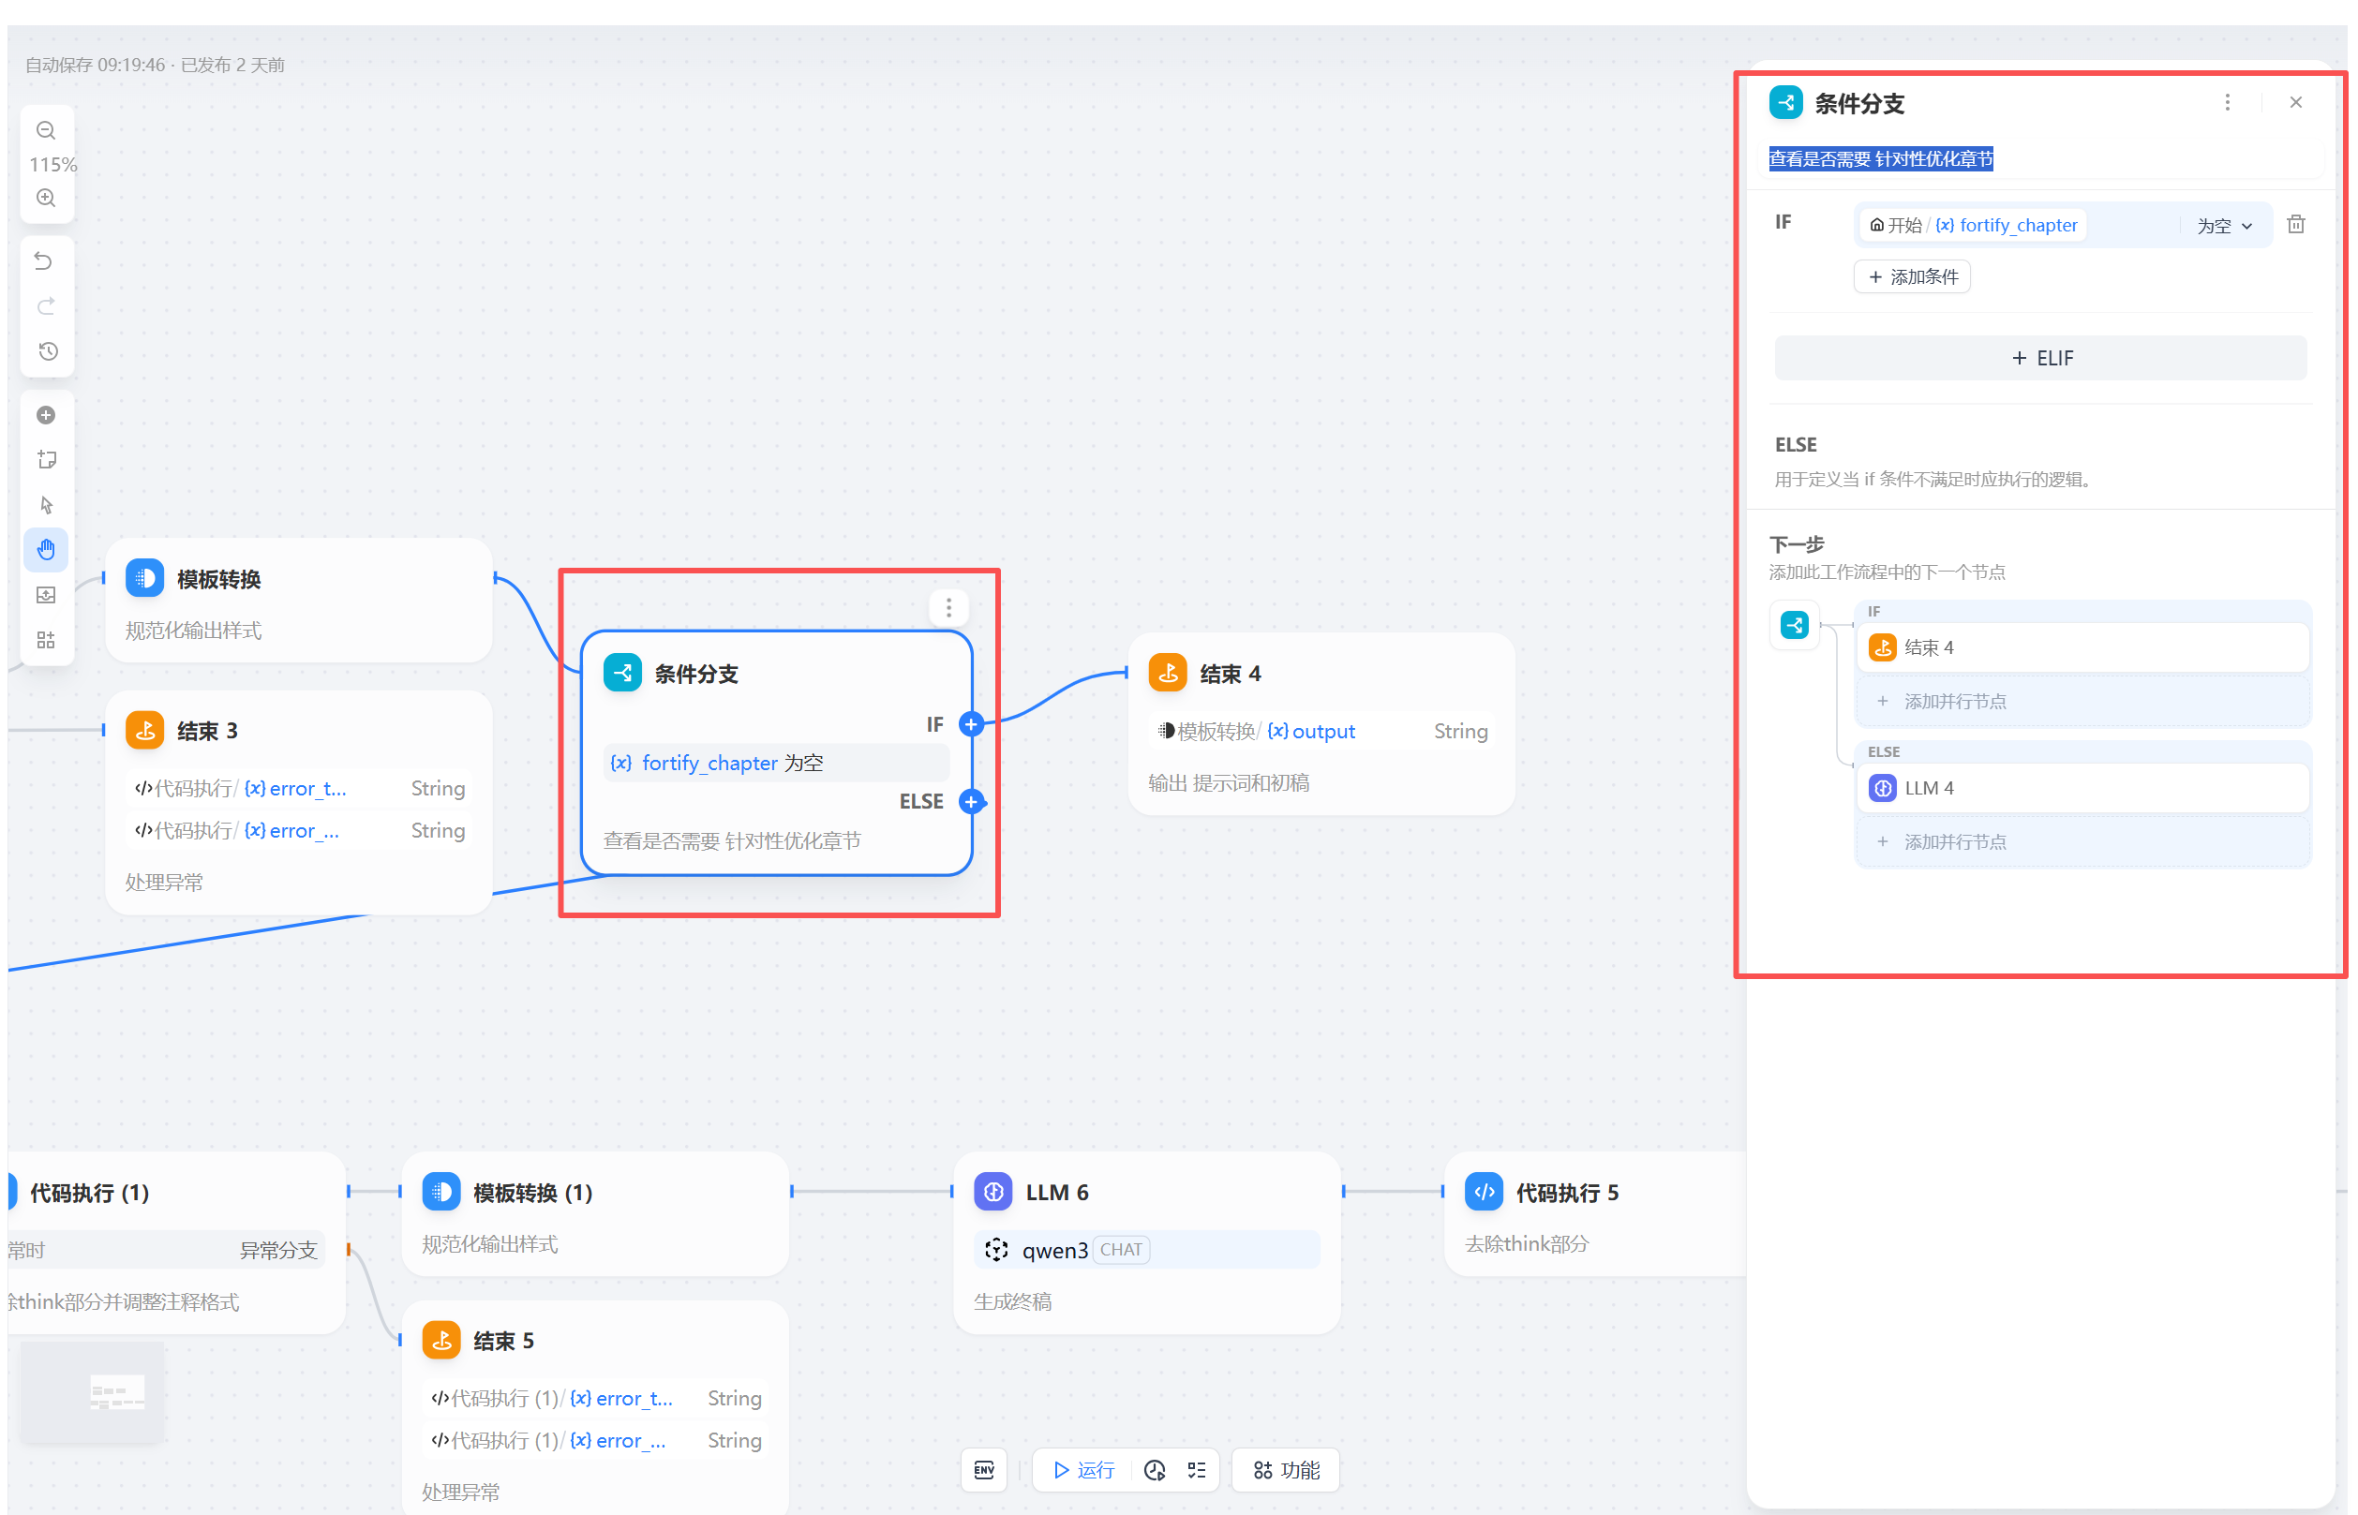Click the add note icon in sidebar
Viewport: 2358px width, 1515px height.
45,459
